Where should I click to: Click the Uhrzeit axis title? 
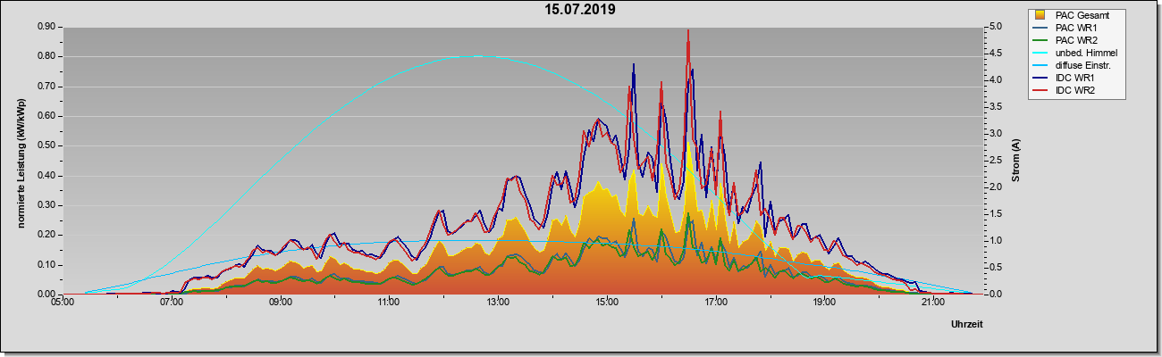[x=966, y=325]
